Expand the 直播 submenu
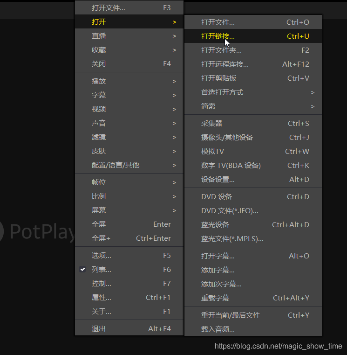This screenshot has width=347, height=355. (x=129, y=36)
